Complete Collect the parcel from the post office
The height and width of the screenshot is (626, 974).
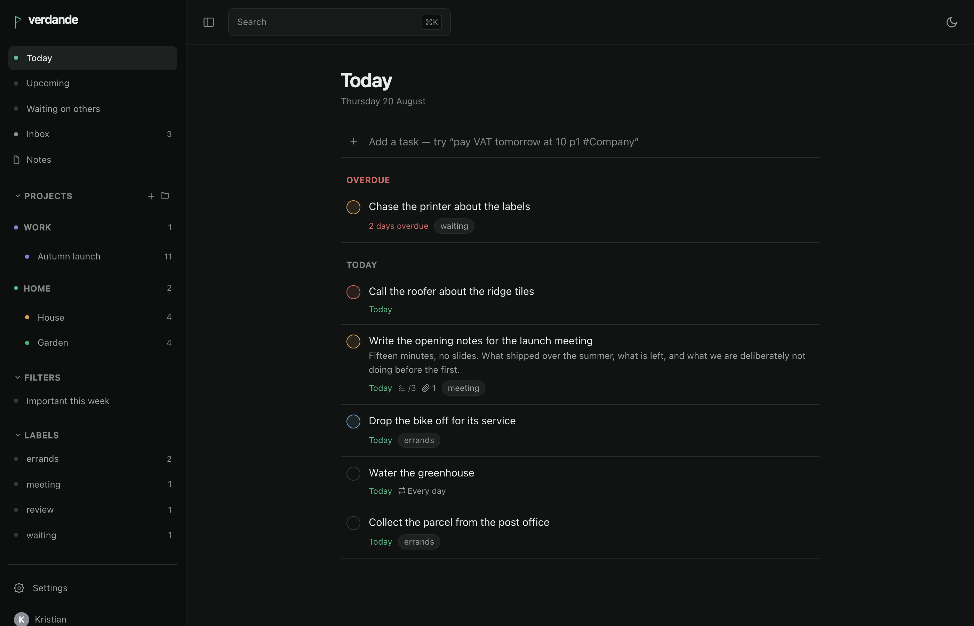point(353,523)
